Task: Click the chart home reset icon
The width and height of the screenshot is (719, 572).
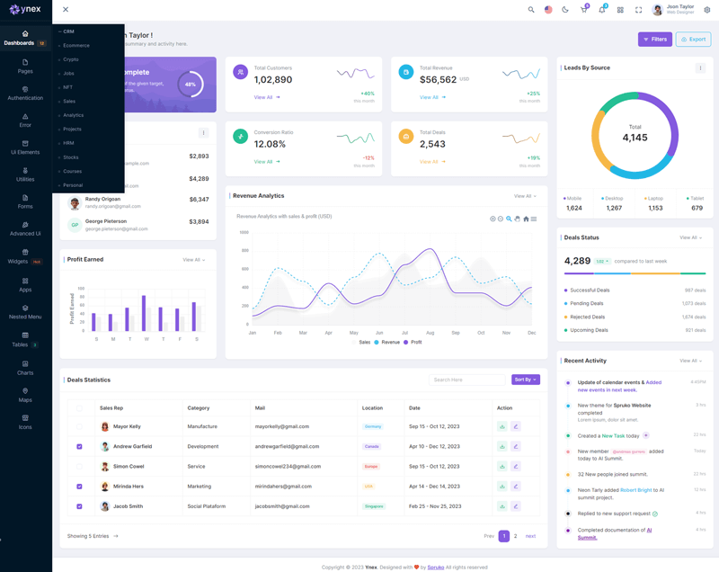Action: (x=526, y=219)
